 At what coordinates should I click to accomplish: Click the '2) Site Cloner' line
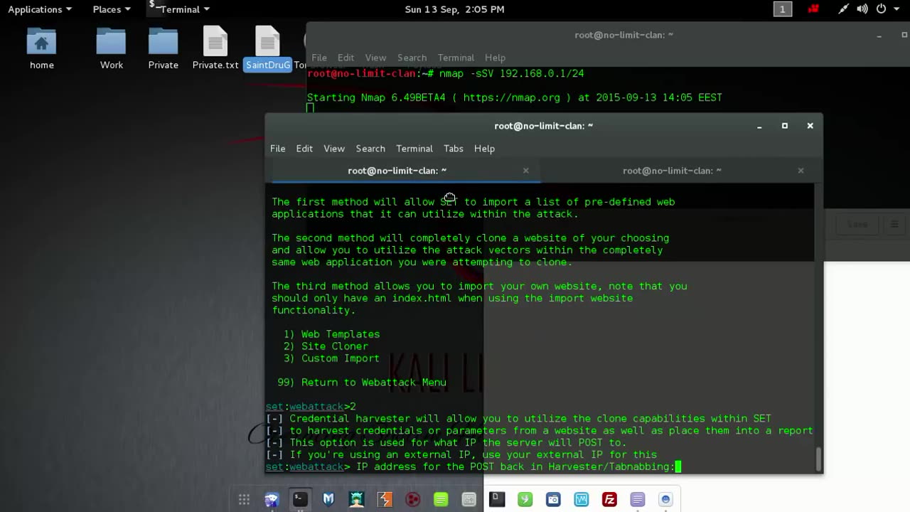pyautogui.click(x=326, y=346)
